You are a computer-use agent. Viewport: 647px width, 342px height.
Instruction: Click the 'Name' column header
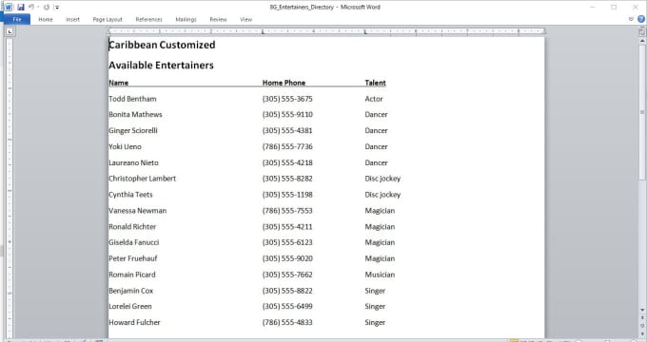118,83
